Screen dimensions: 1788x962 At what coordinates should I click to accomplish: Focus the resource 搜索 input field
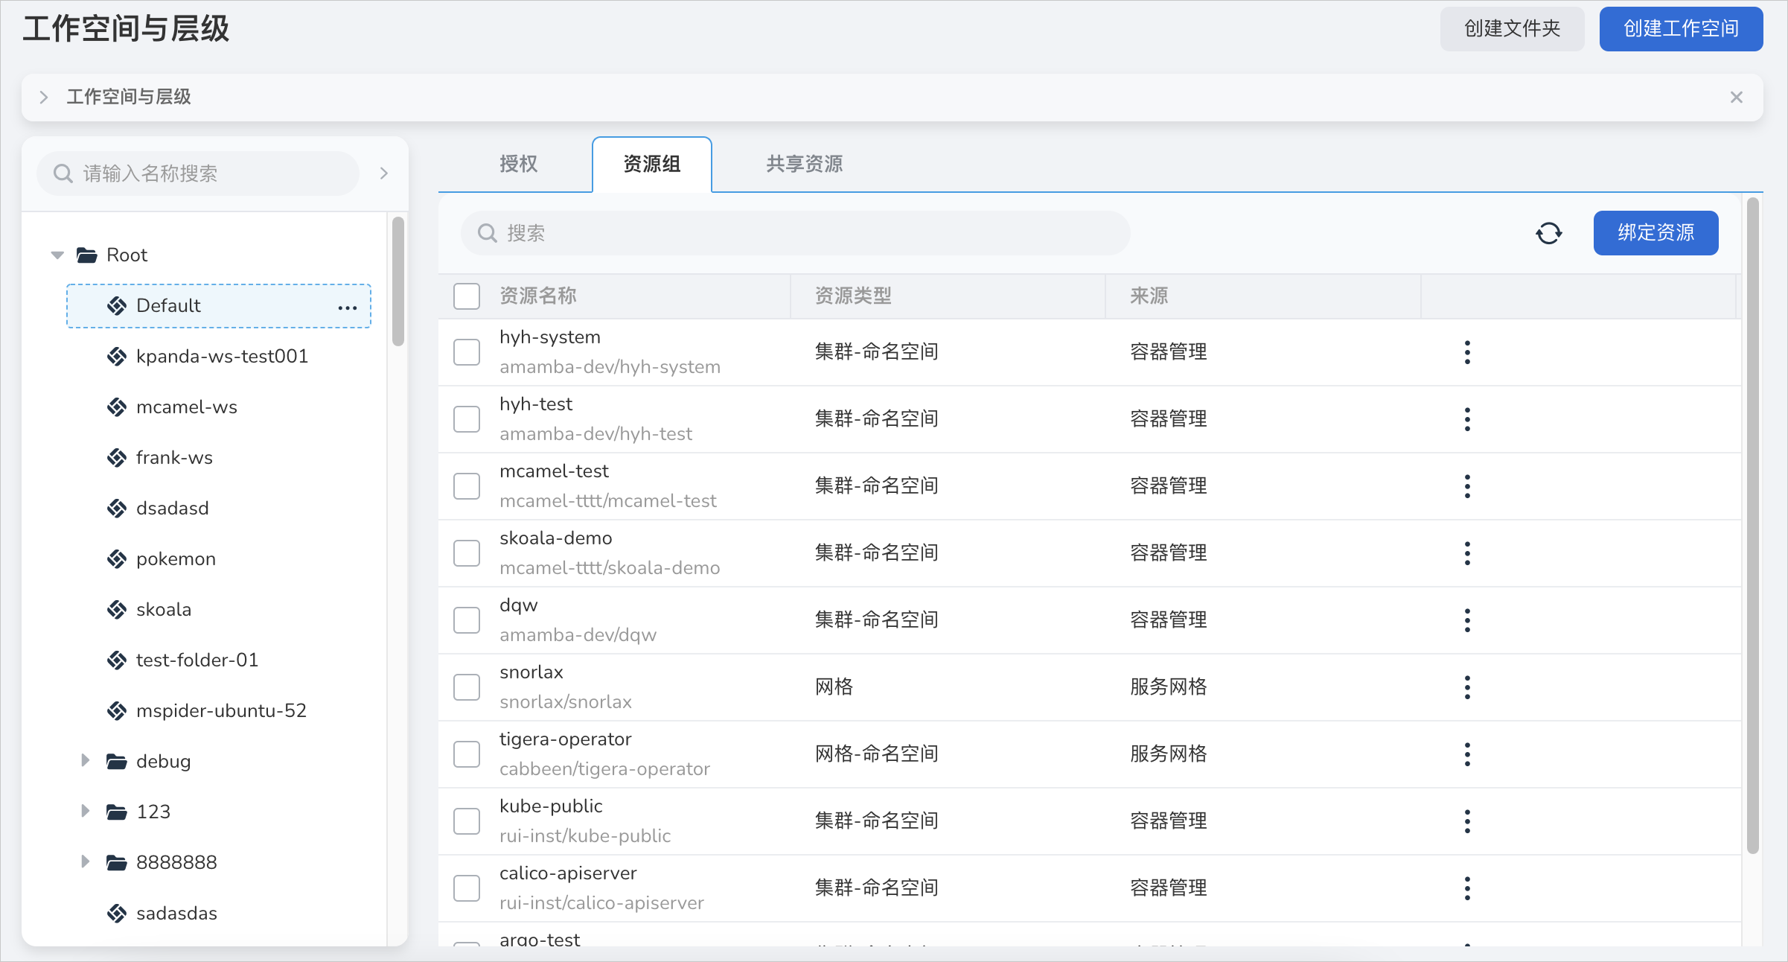coord(796,233)
